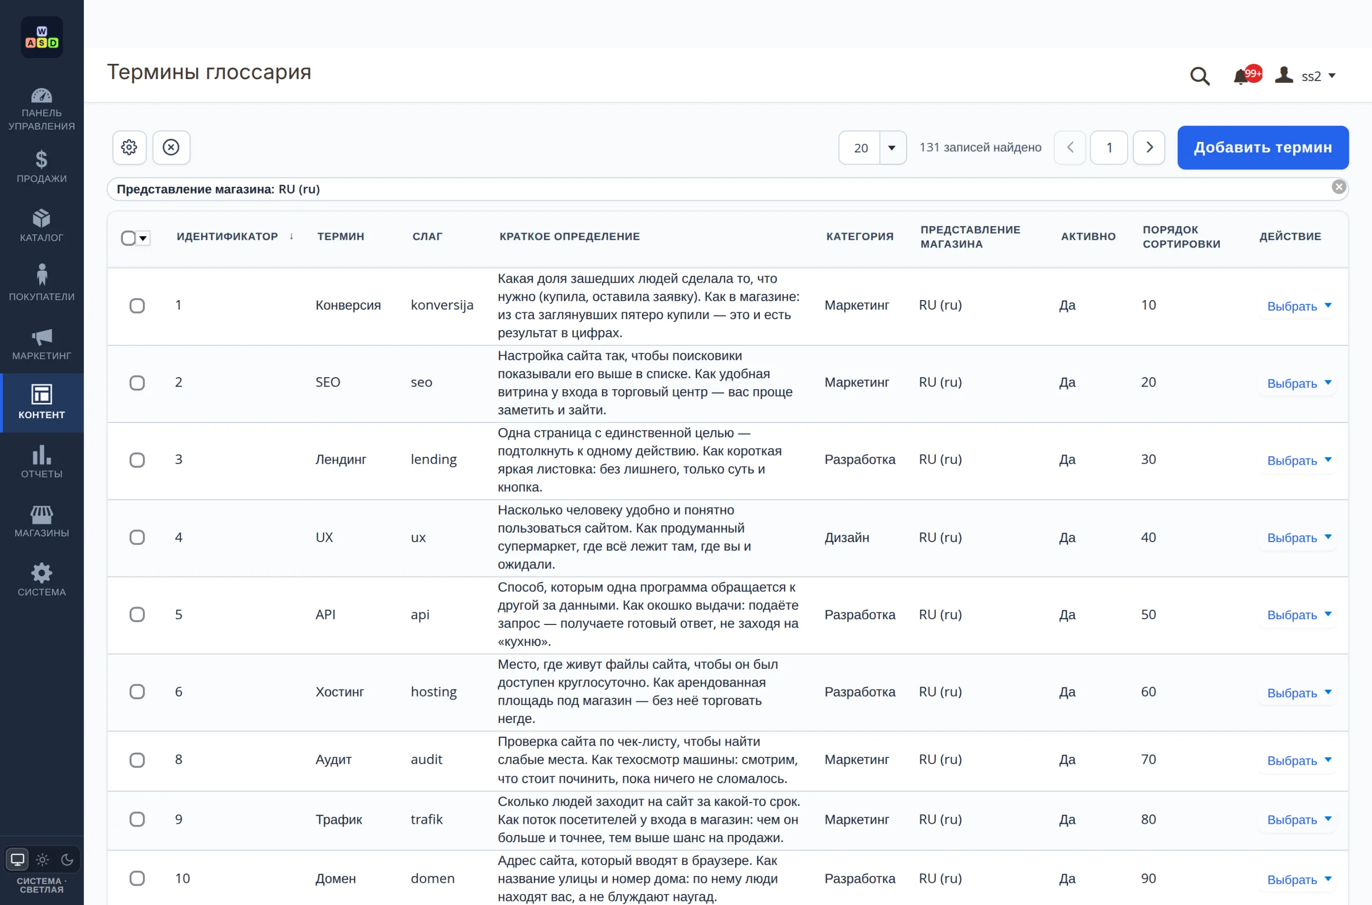
Task: Click the search magnifier icon
Action: click(1200, 75)
